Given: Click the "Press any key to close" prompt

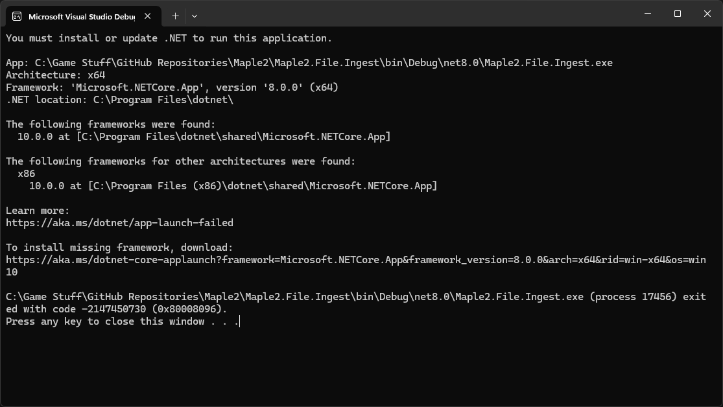Looking at the screenshot, I should pos(122,321).
